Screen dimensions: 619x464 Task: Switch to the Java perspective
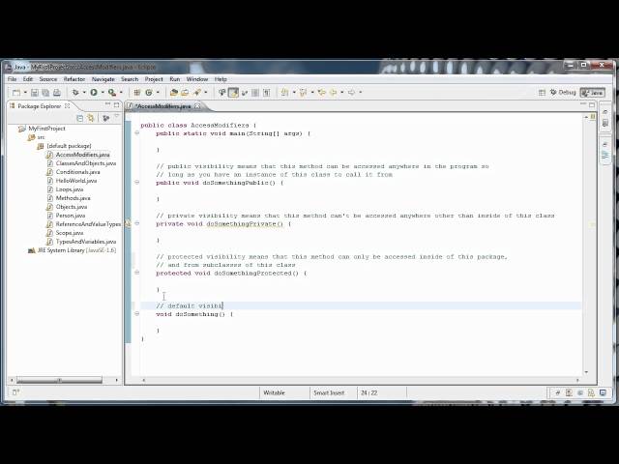(593, 93)
